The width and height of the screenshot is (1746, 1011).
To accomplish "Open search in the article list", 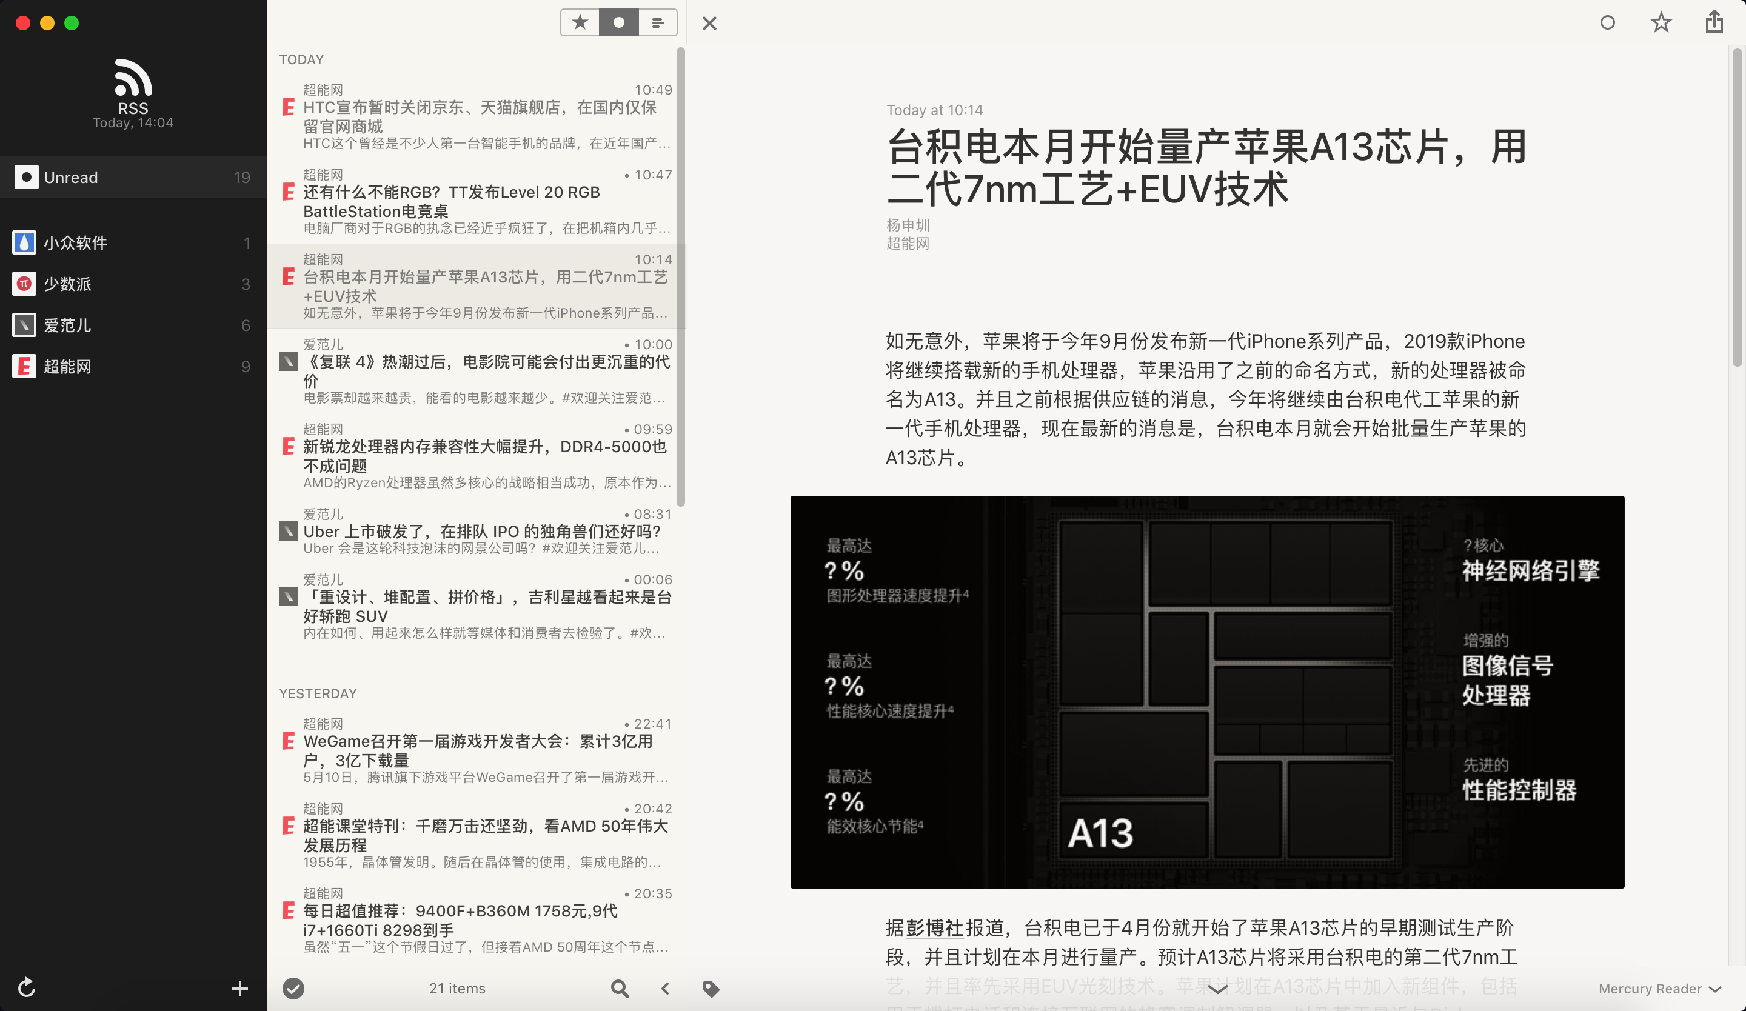I will [620, 988].
